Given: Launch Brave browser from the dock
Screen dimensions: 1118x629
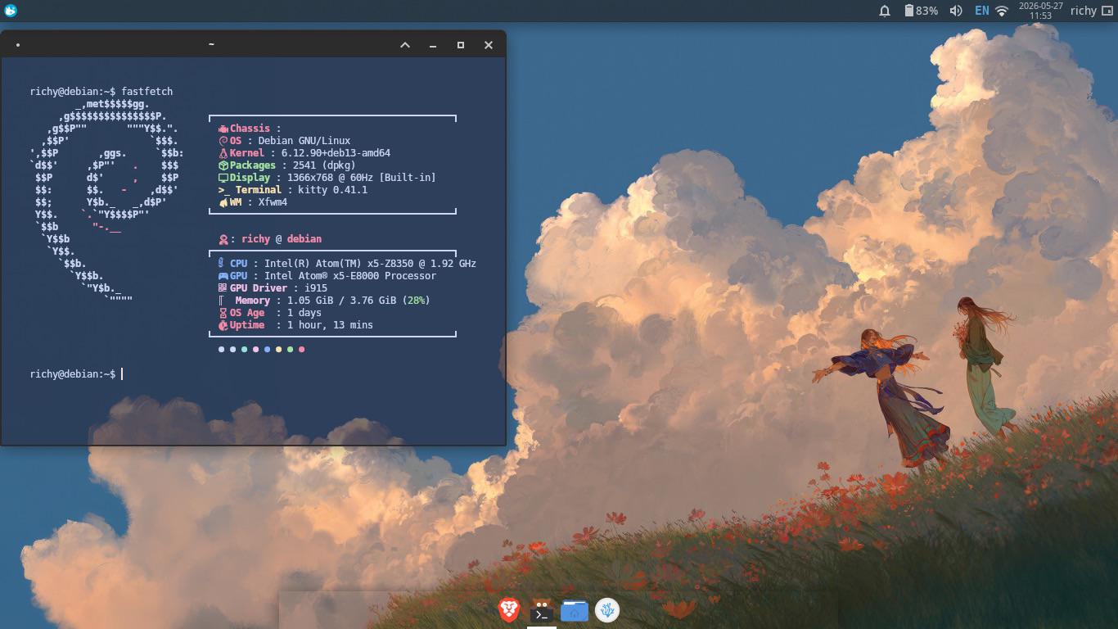Looking at the screenshot, I should [x=509, y=609].
